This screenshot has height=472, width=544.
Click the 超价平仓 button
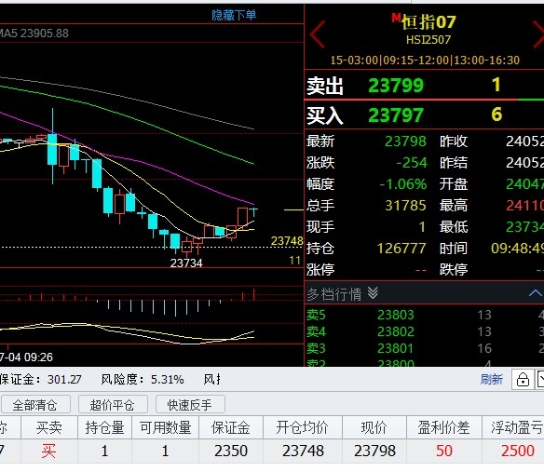113,405
